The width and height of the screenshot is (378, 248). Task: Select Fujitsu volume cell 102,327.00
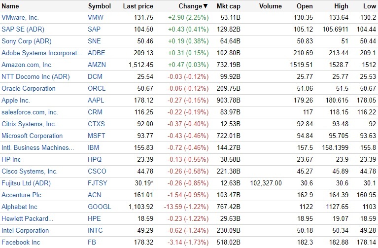tap(266, 183)
